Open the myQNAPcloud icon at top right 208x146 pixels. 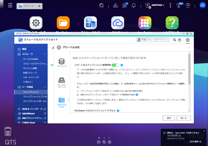click(202, 5)
